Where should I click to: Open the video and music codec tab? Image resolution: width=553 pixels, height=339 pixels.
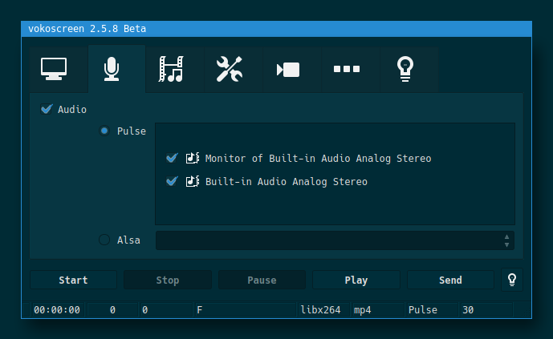click(x=170, y=70)
